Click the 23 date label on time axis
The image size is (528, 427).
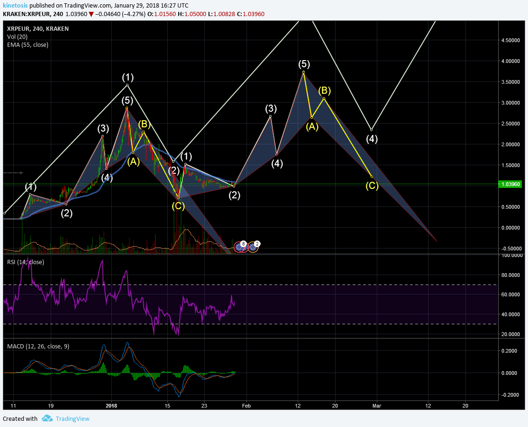point(204,406)
